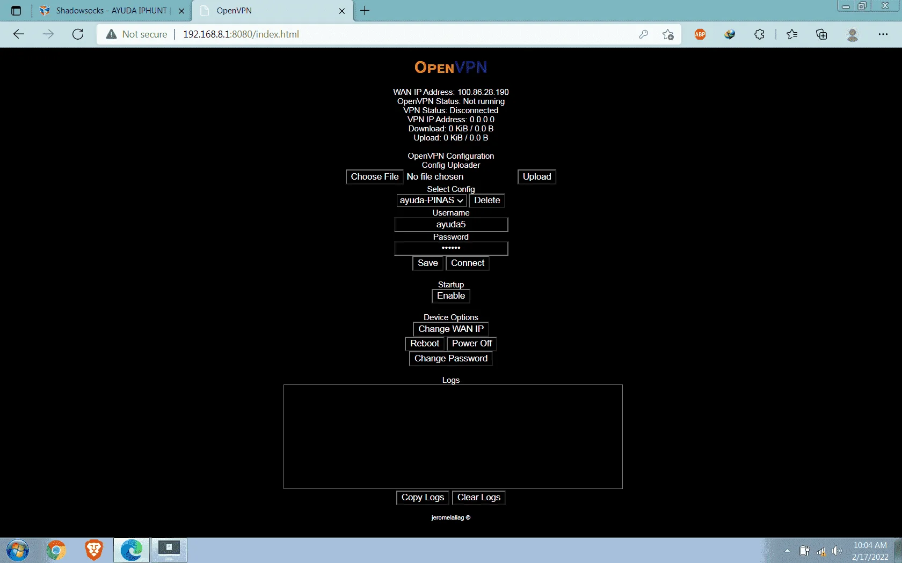Open the tab actions menu icon
This screenshot has width=902, height=563.
[16, 11]
